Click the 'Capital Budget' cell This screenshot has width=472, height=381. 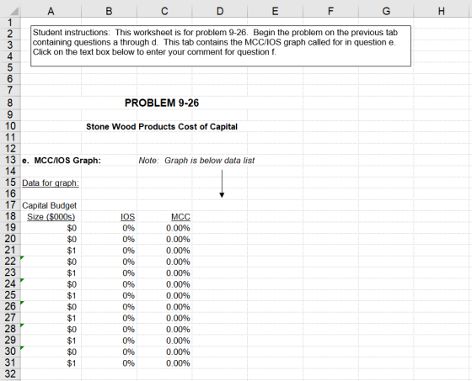pyautogui.click(x=49, y=205)
